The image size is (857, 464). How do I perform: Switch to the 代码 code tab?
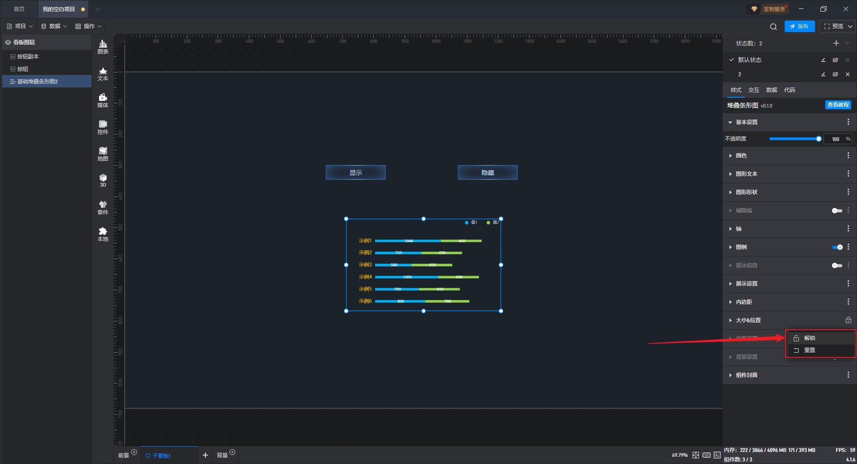point(789,90)
